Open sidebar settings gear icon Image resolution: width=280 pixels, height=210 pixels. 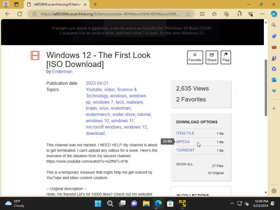[x=274, y=191]
